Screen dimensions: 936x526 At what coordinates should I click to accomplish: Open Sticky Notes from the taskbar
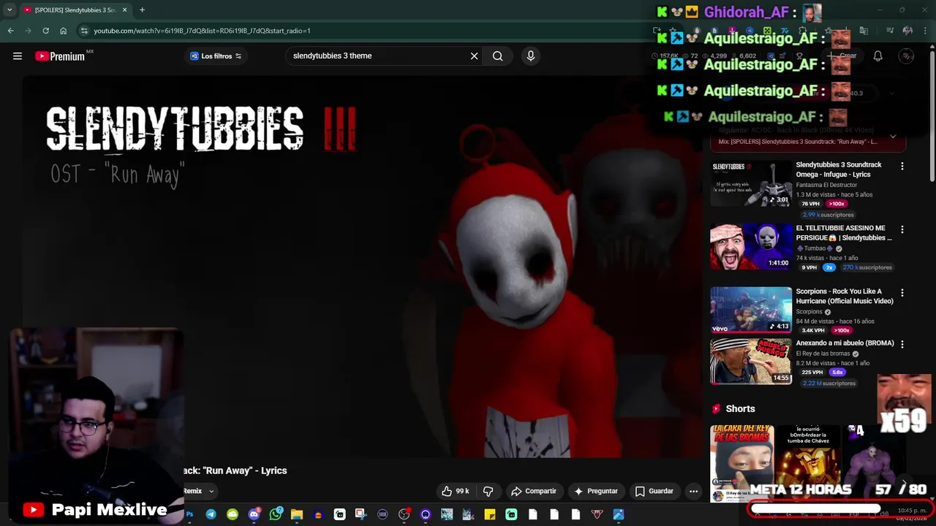click(x=490, y=514)
